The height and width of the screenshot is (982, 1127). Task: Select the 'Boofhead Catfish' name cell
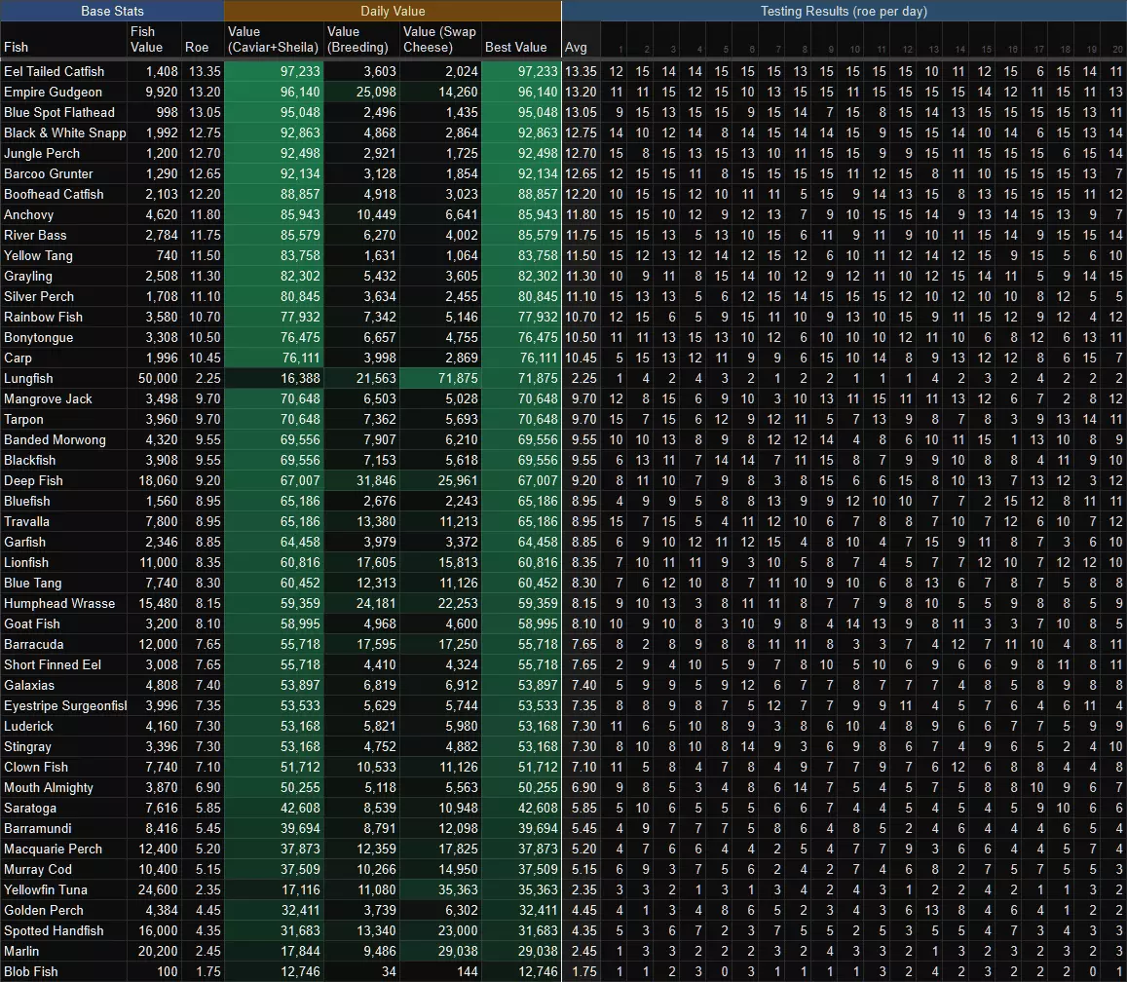tap(64, 194)
